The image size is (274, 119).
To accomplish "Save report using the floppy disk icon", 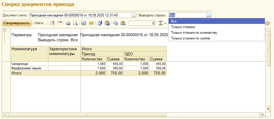I will point(84,23).
